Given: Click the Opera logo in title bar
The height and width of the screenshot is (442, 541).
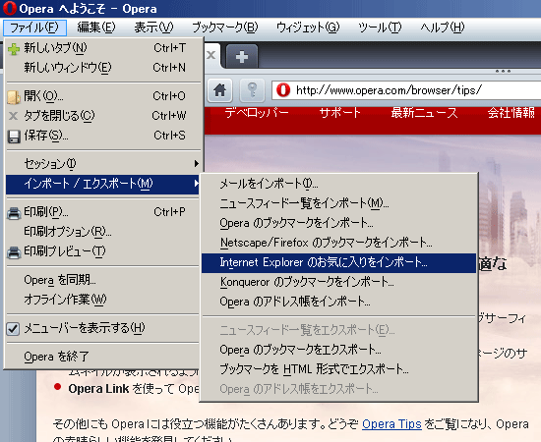Looking at the screenshot, I should click(x=9, y=8).
